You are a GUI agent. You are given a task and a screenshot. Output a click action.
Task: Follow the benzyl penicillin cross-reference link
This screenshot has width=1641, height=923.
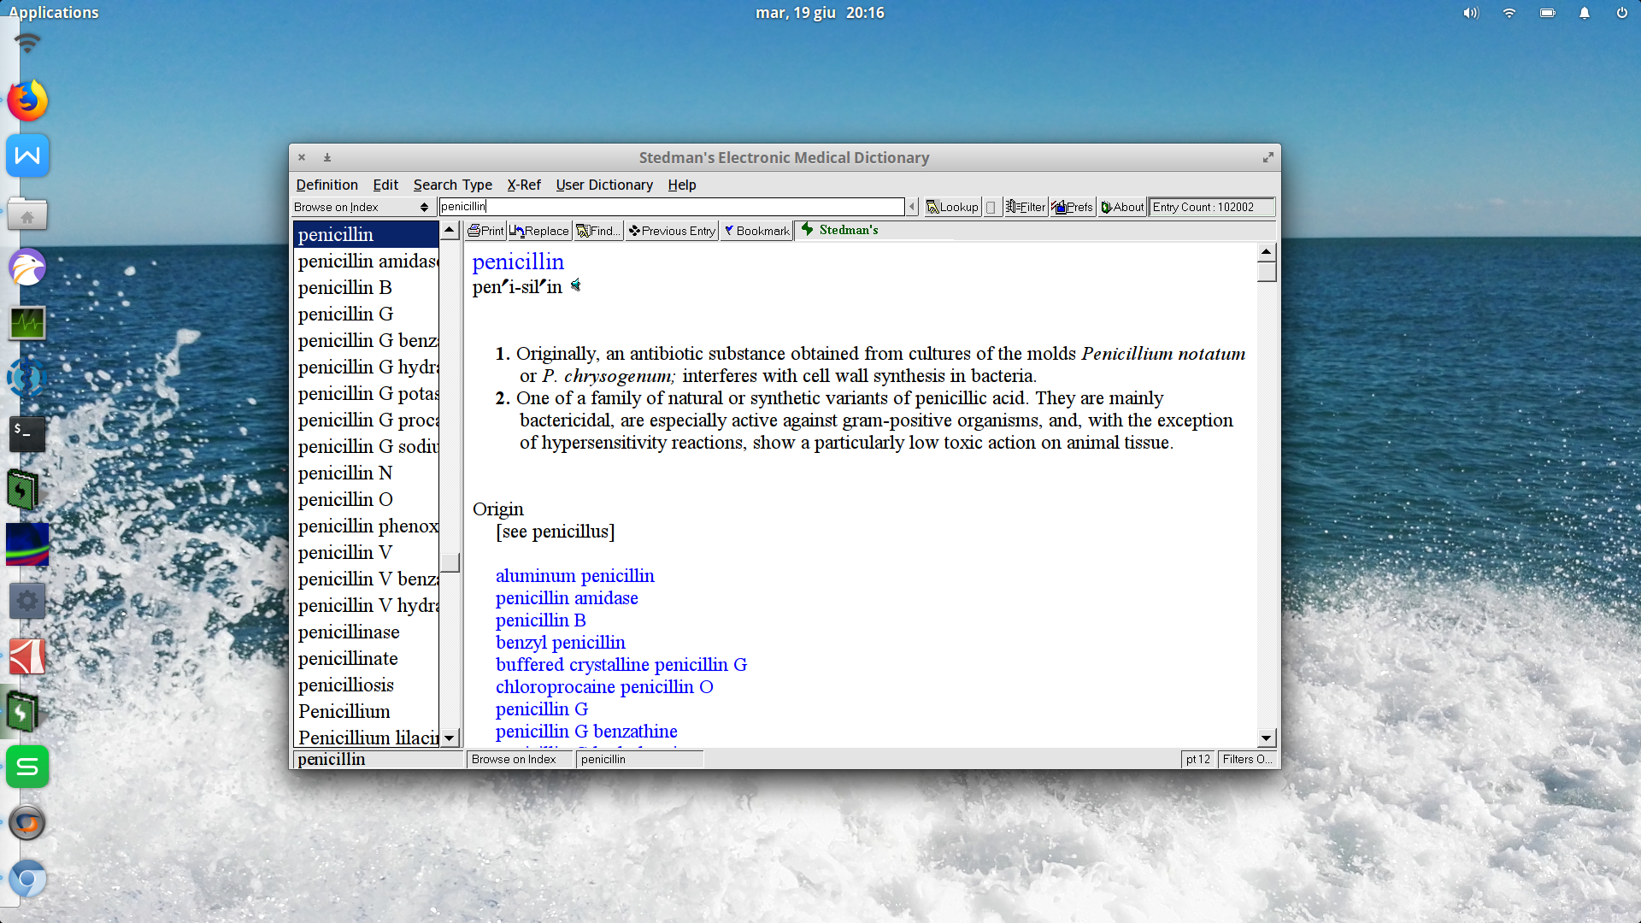pos(560,642)
